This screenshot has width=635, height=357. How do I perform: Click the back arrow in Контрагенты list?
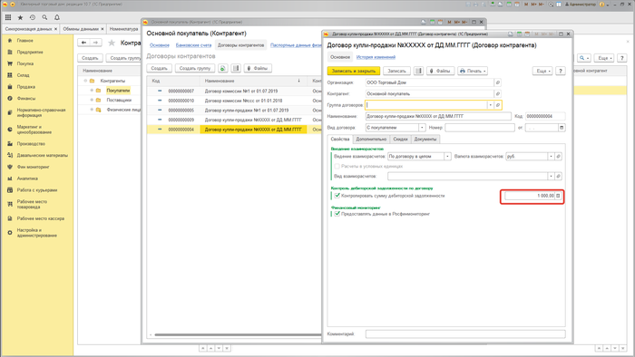pyautogui.click(x=83, y=43)
